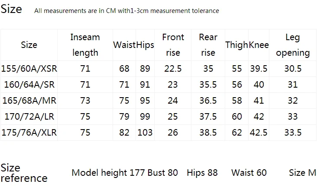The height and width of the screenshot is (187, 317).
Task: Select the 155/60A/XSR size row label
Action: 29,69
